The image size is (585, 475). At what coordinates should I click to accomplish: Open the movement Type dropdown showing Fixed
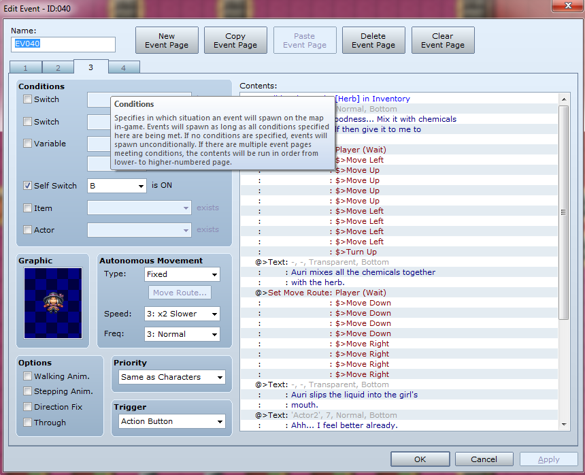pyautogui.click(x=182, y=274)
